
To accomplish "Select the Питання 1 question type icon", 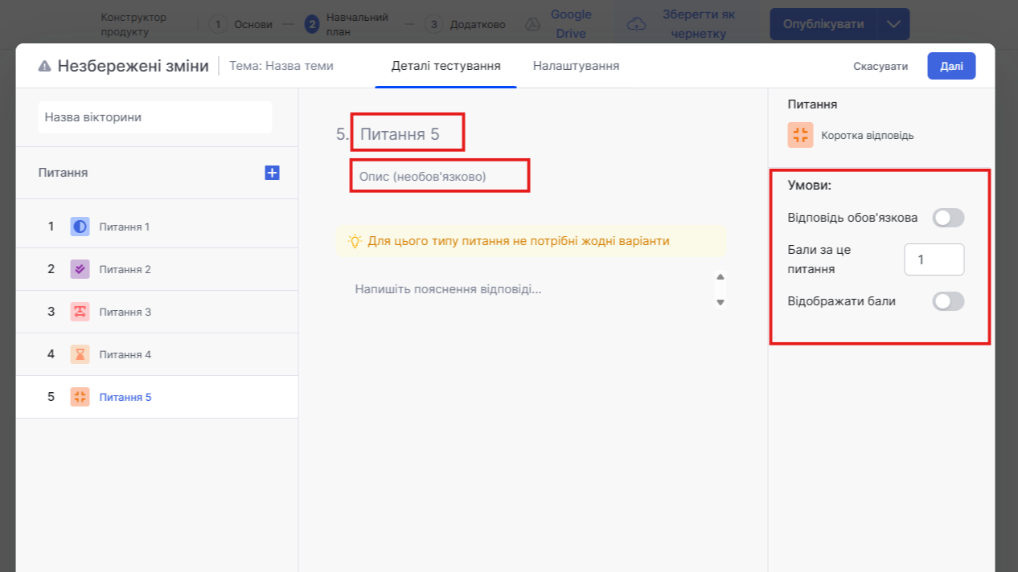I will [x=80, y=227].
